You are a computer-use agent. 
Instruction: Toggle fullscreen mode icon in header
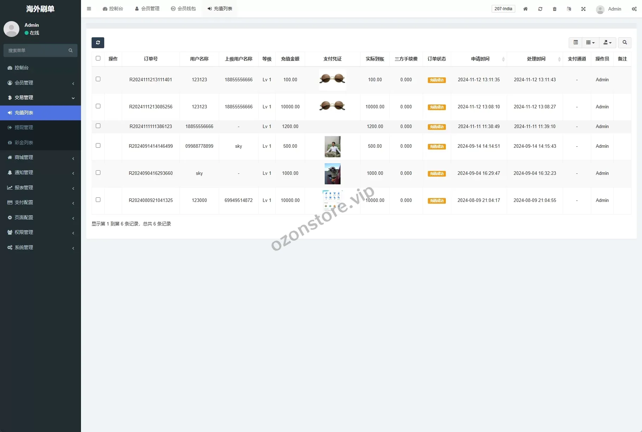tap(583, 9)
